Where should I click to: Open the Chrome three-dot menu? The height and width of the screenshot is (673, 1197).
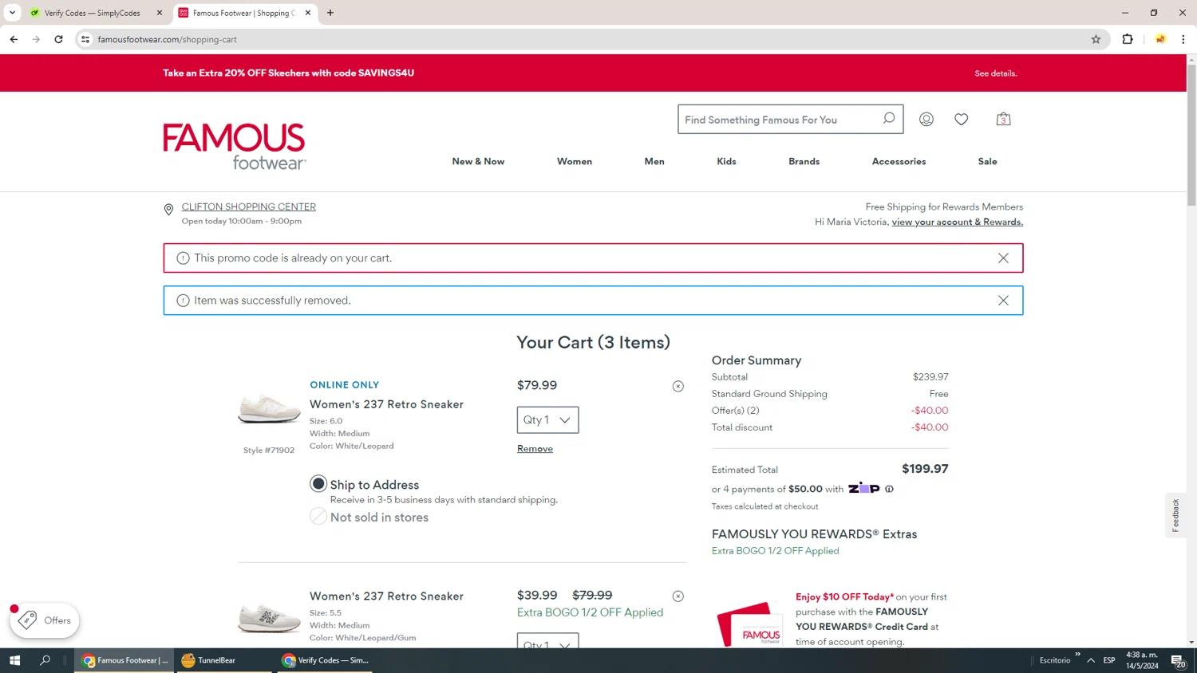coord(1183,39)
